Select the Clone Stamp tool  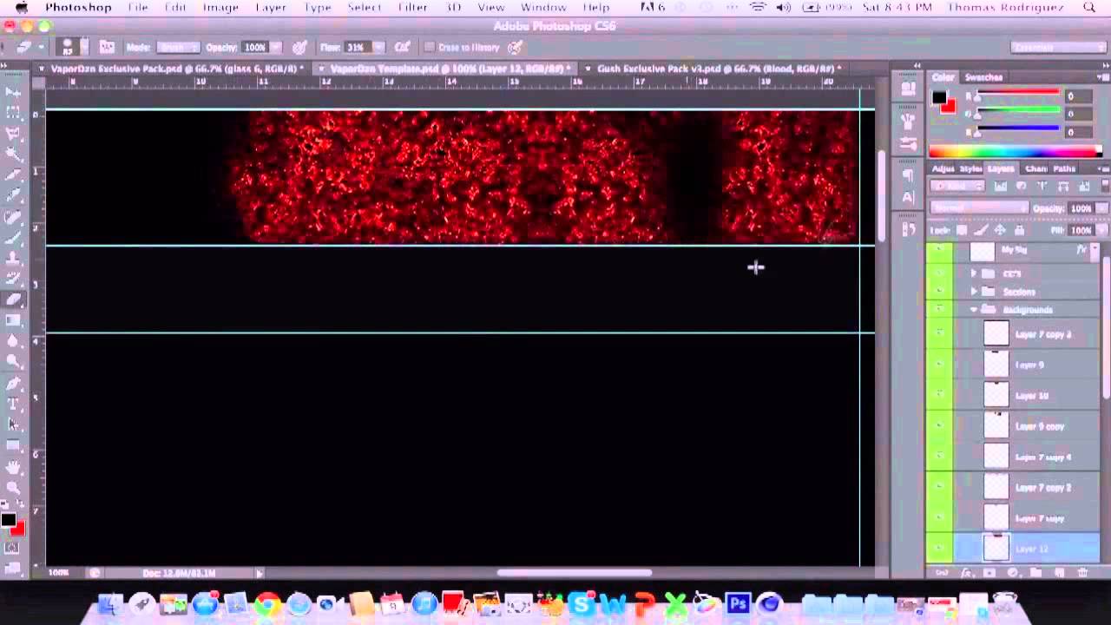click(x=13, y=259)
